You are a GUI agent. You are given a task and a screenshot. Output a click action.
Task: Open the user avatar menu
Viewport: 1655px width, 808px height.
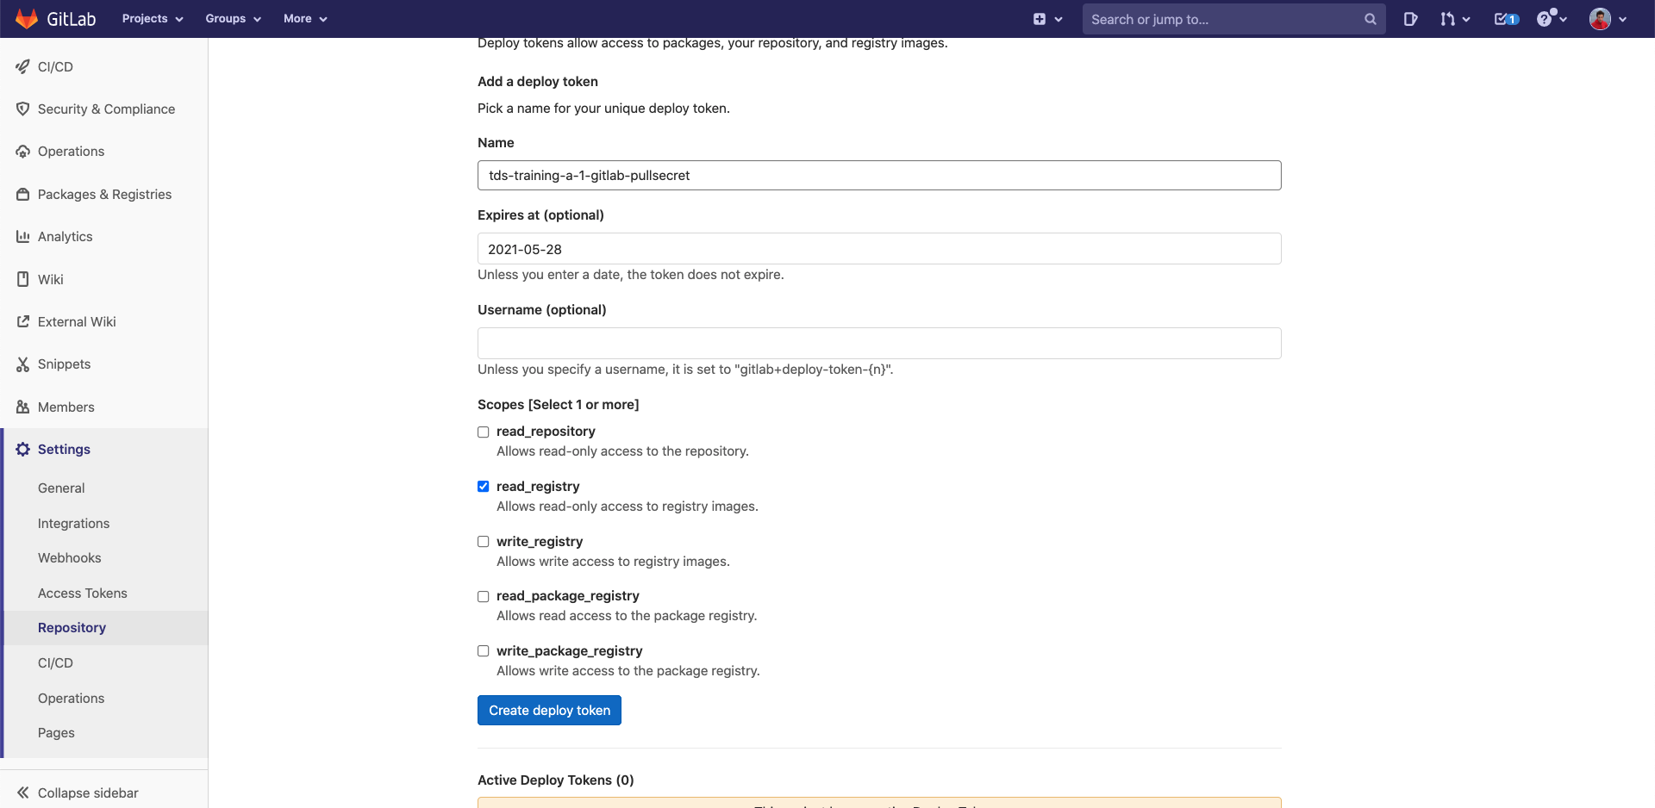click(1600, 19)
